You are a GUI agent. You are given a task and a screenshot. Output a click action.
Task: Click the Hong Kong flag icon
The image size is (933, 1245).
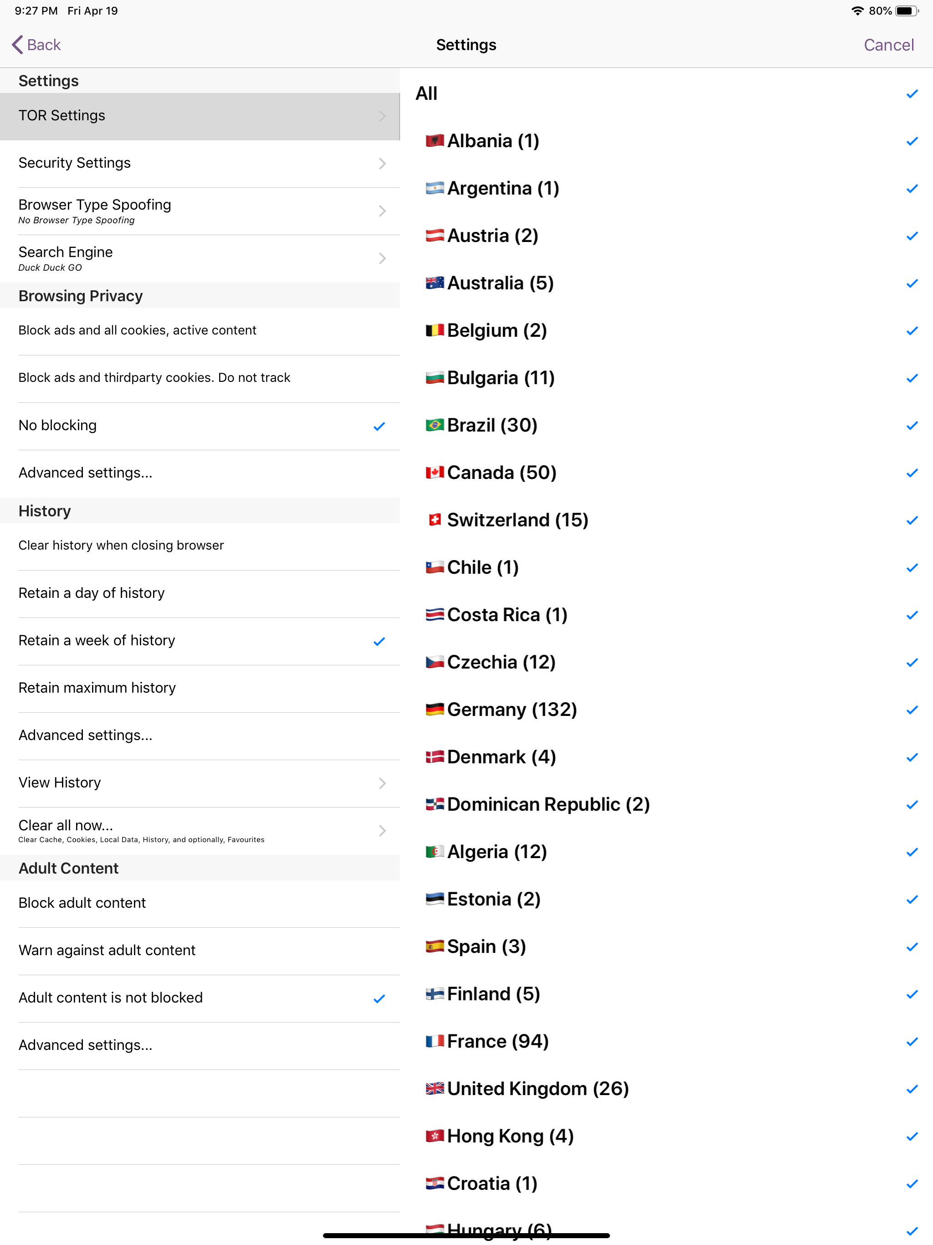coord(435,1136)
